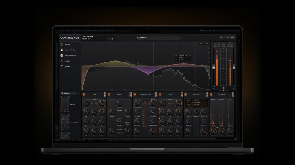Image resolution: width=295 pixels, height=165 pixels.
Task: Click the undo icon in top bar
Action: [221, 37]
